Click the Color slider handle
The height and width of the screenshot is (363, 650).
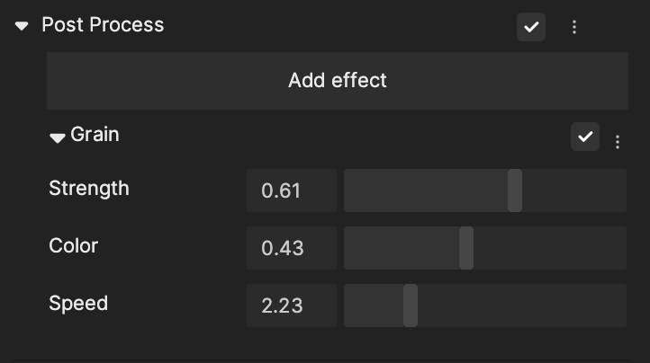(x=466, y=248)
